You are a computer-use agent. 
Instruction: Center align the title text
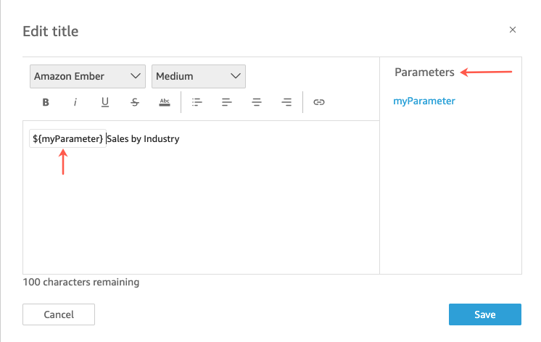tap(257, 102)
